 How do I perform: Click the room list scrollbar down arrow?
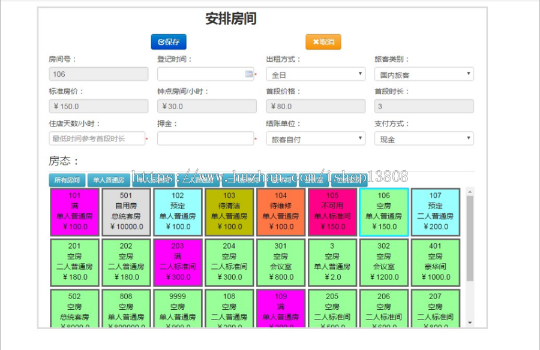click(470, 323)
